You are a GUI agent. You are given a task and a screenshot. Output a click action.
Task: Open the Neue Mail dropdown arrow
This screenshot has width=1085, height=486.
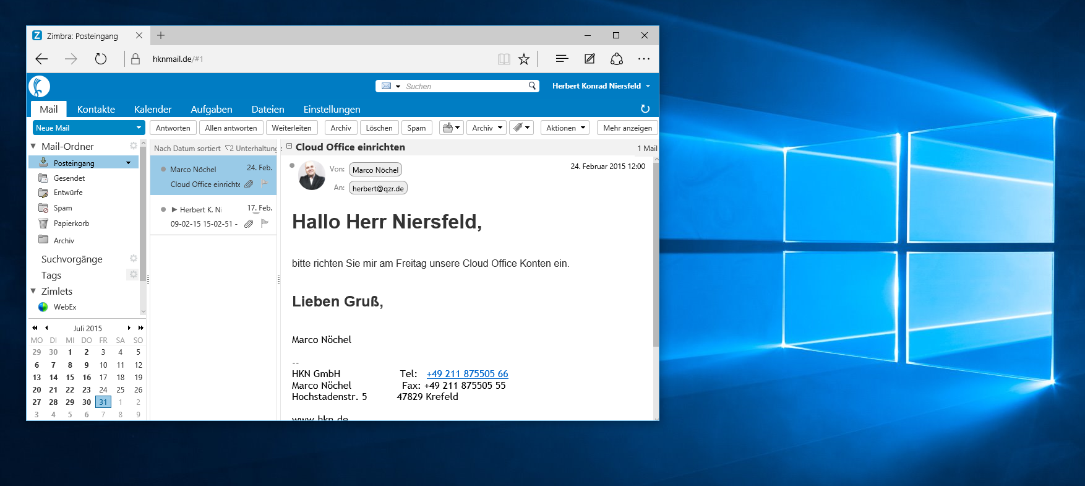point(139,128)
